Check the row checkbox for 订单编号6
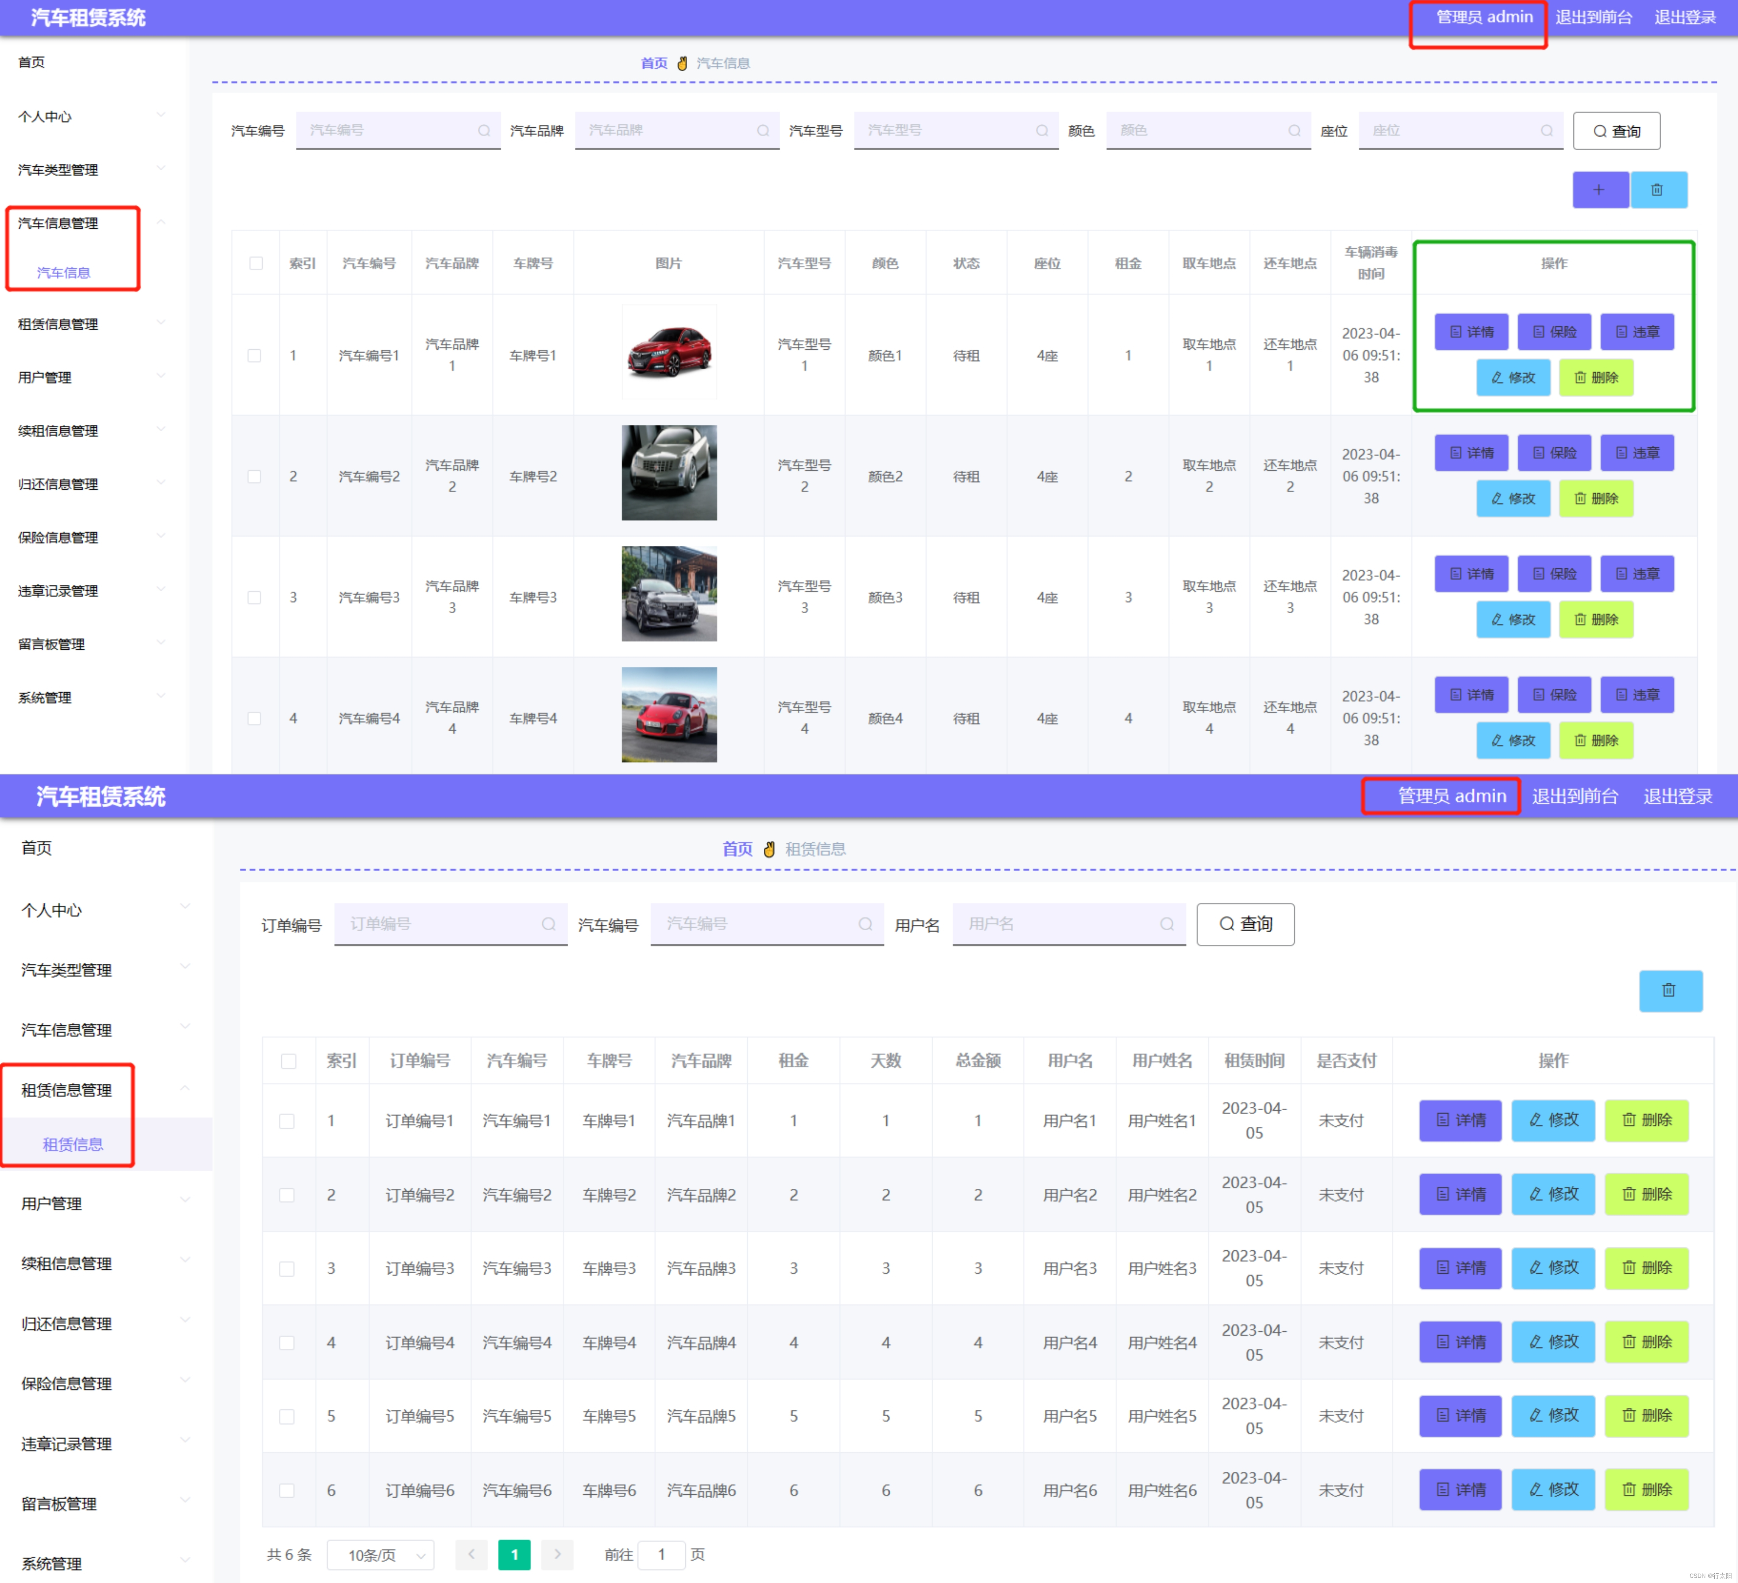 click(x=287, y=1490)
